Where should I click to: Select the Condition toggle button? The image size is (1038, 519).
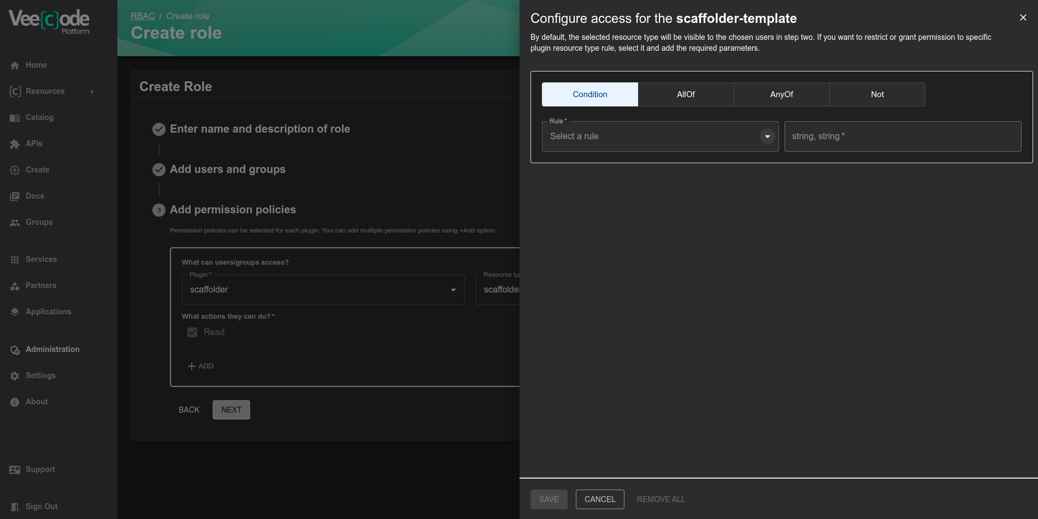[589, 94]
